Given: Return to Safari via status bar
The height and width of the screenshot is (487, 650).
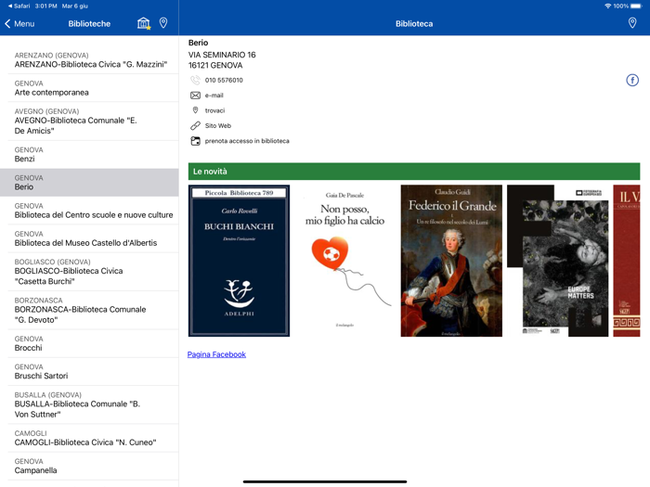Looking at the screenshot, I should [19, 6].
